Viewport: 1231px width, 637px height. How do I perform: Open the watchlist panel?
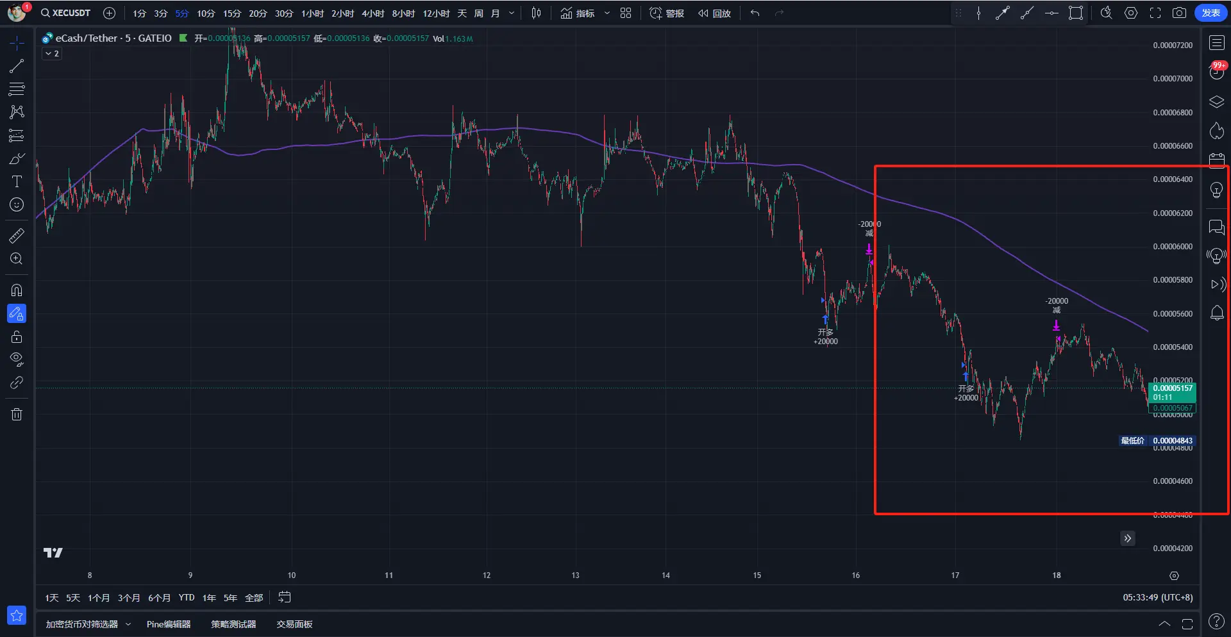click(1216, 43)
